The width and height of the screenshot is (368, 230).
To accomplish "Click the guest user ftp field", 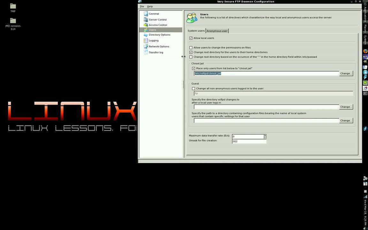I will coord(273,93).
